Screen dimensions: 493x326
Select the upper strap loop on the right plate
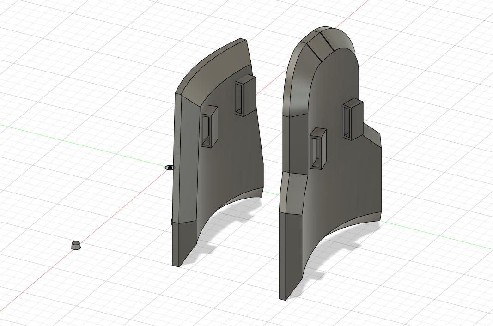(353, 119)
